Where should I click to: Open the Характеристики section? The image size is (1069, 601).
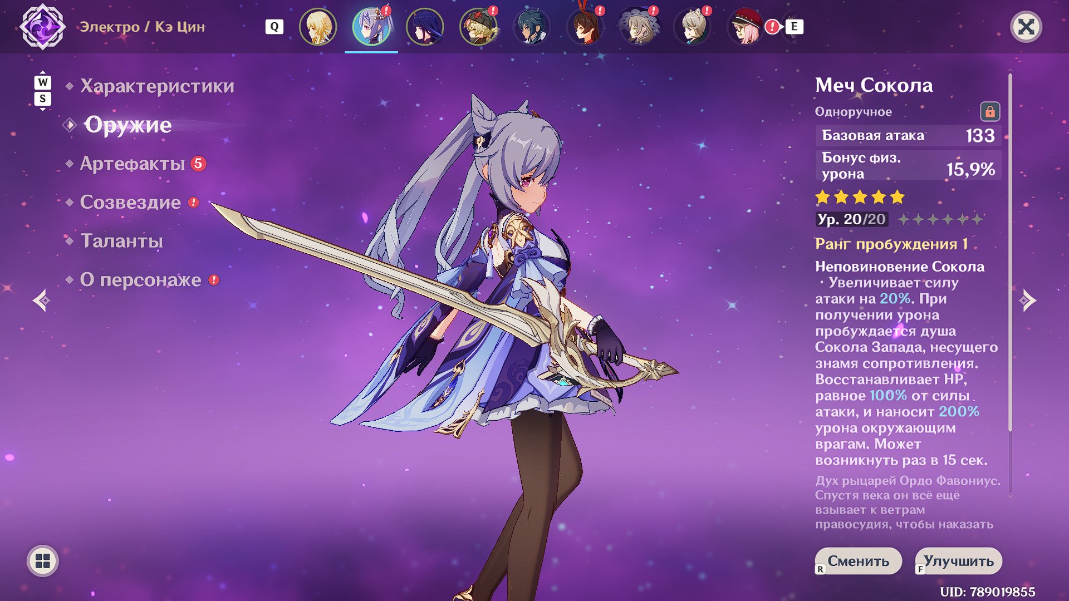click(157, 86)
